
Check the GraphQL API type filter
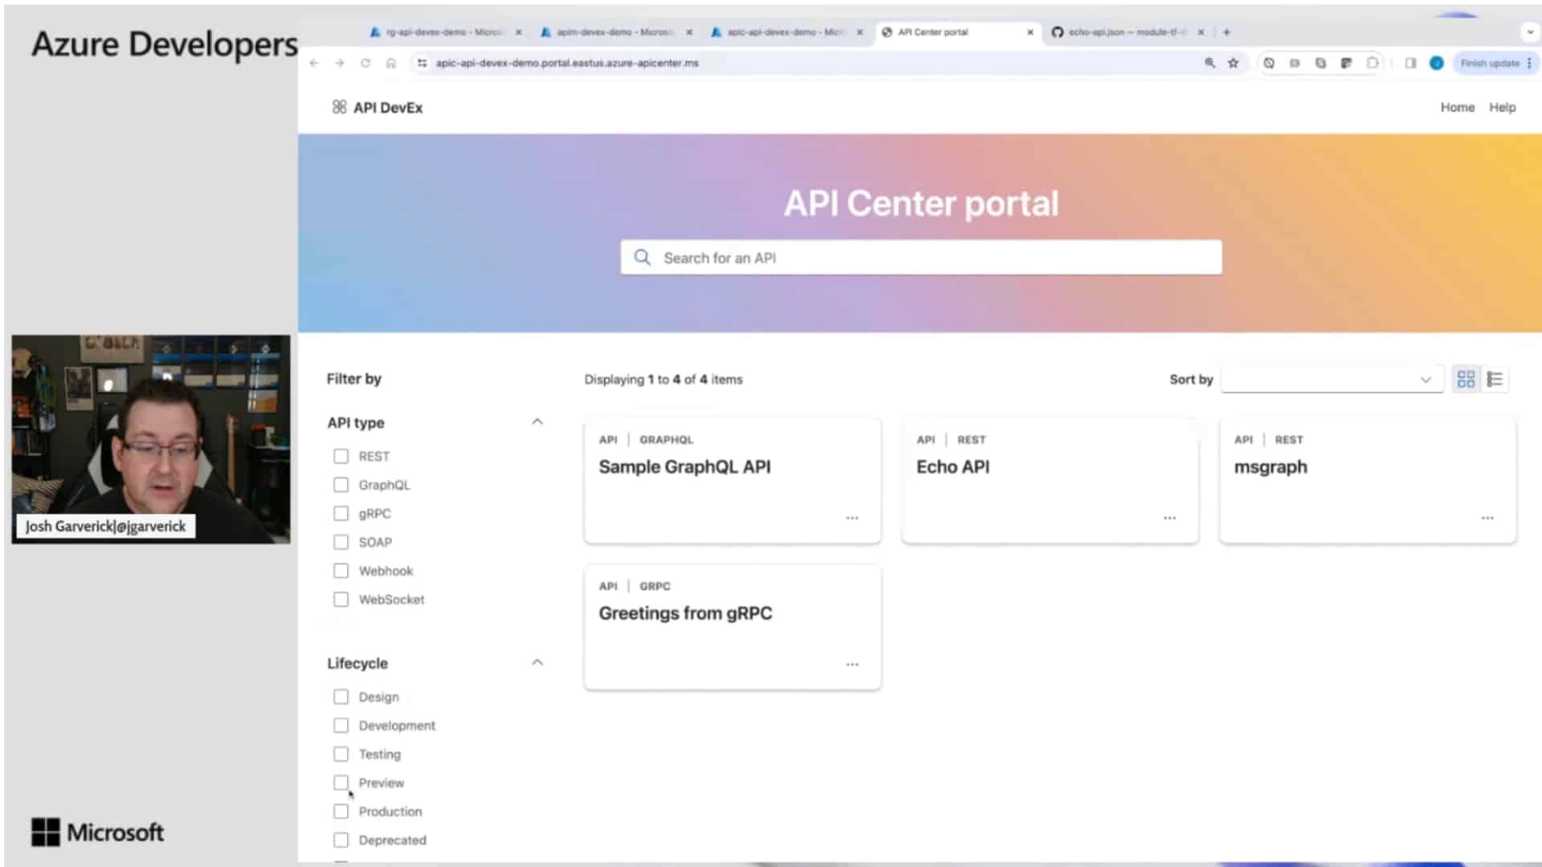point(341,485)
